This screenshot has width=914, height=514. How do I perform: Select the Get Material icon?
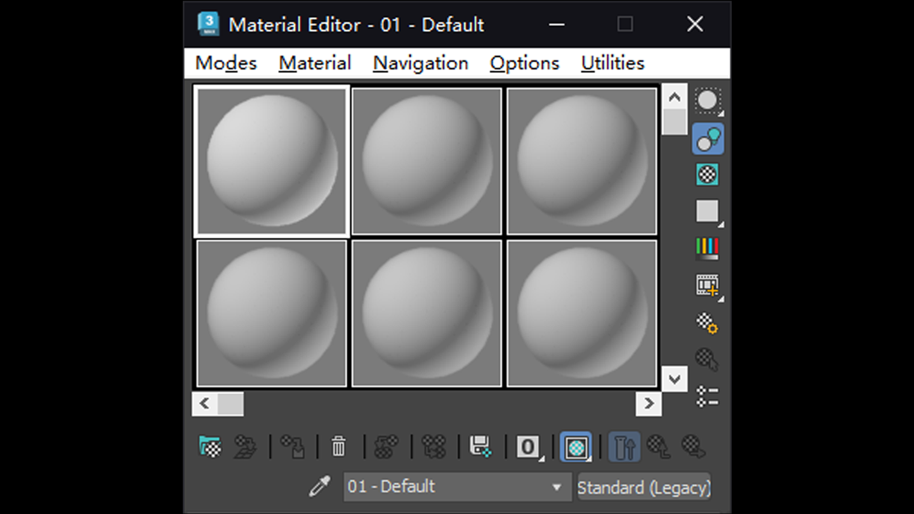tap(209, 446)
